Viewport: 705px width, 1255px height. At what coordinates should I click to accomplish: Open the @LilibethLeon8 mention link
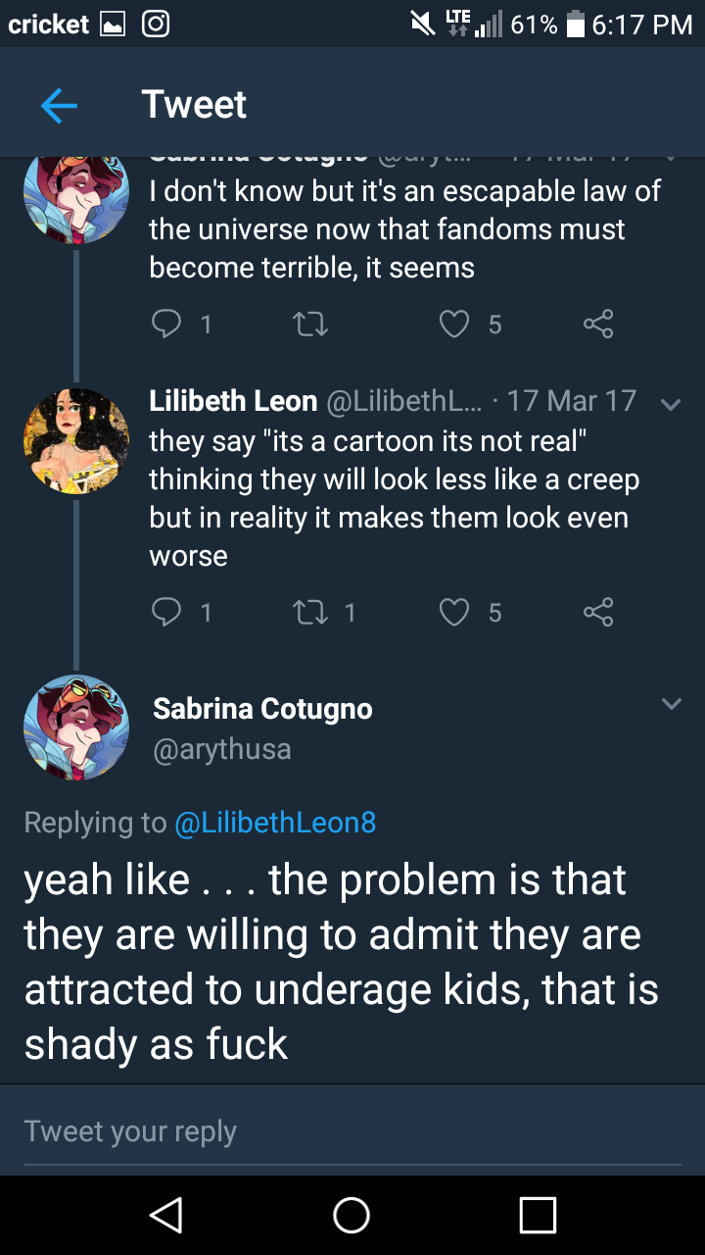(x=275, y=822)
